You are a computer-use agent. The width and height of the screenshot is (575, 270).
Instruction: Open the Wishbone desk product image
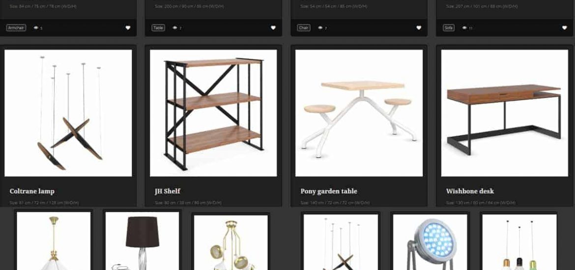point(504,113)
